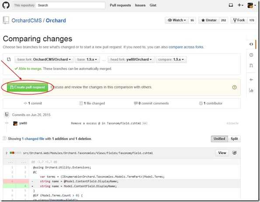Open base fork OrchardCMS/Orchard dropdown
260x202 pixels.
(44, 60)
